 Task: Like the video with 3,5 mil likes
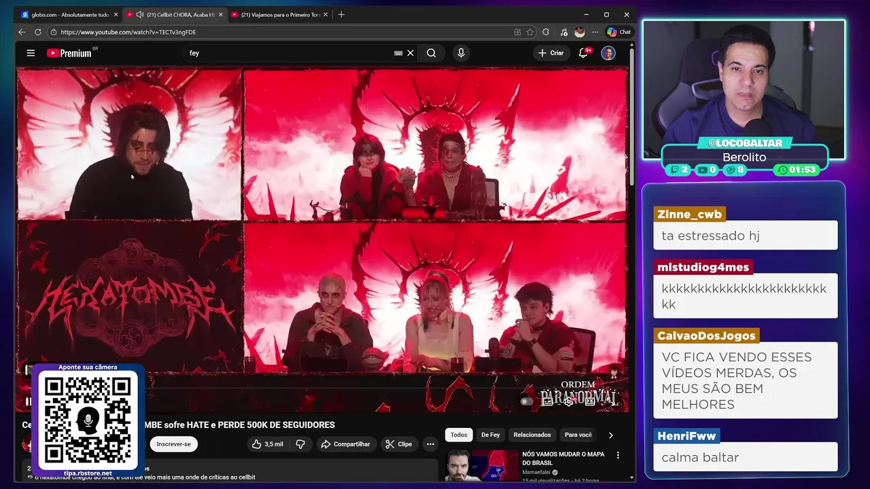[x=267, y=444]
